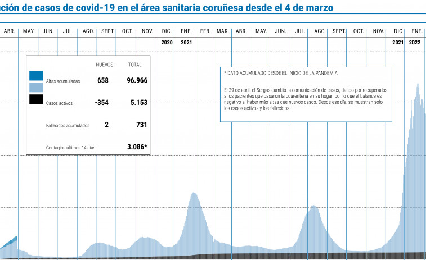Click the value 658 new discharges
The height and width of the screenshot is (260, 426).
coord(103,80)
